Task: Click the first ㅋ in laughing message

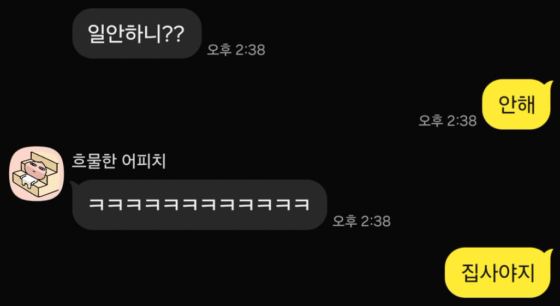Action: [96, 205]
